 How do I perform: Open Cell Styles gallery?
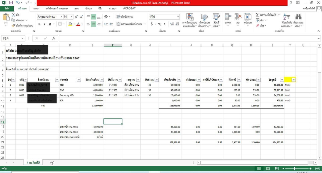click(216, 20)
